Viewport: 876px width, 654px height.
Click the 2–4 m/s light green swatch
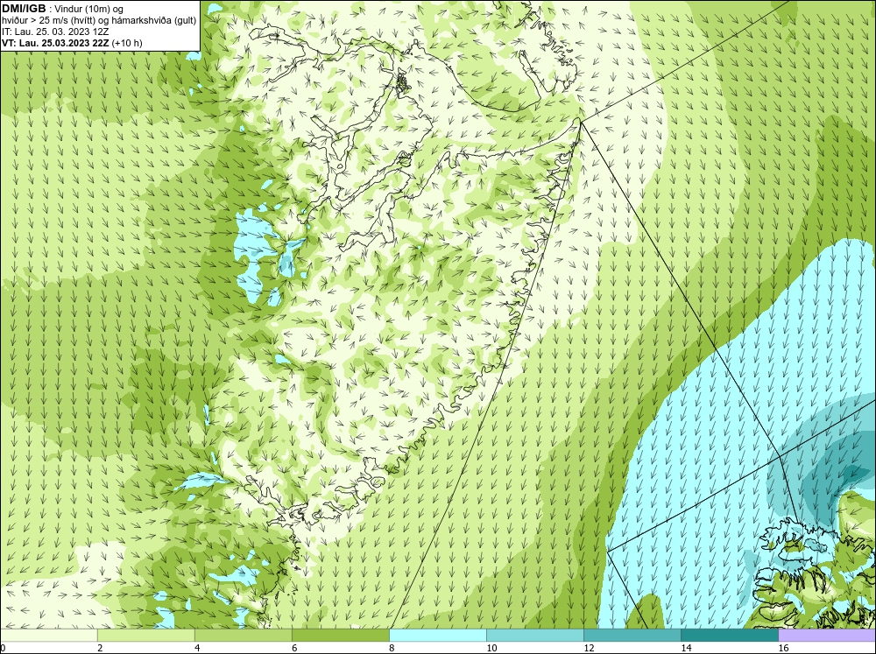[x=146, y=636]
